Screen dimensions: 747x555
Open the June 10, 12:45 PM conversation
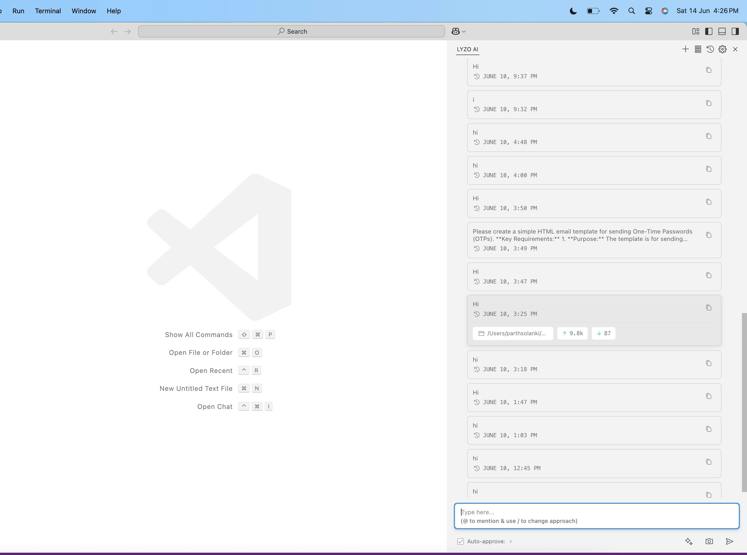click(x=594, y=463)
